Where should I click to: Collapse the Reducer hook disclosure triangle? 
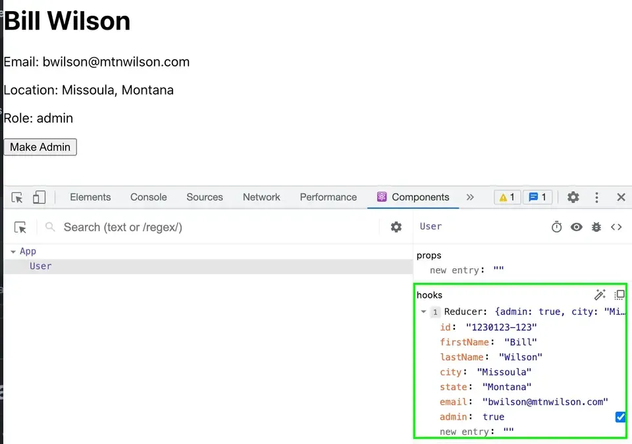(x=423, y=312)
